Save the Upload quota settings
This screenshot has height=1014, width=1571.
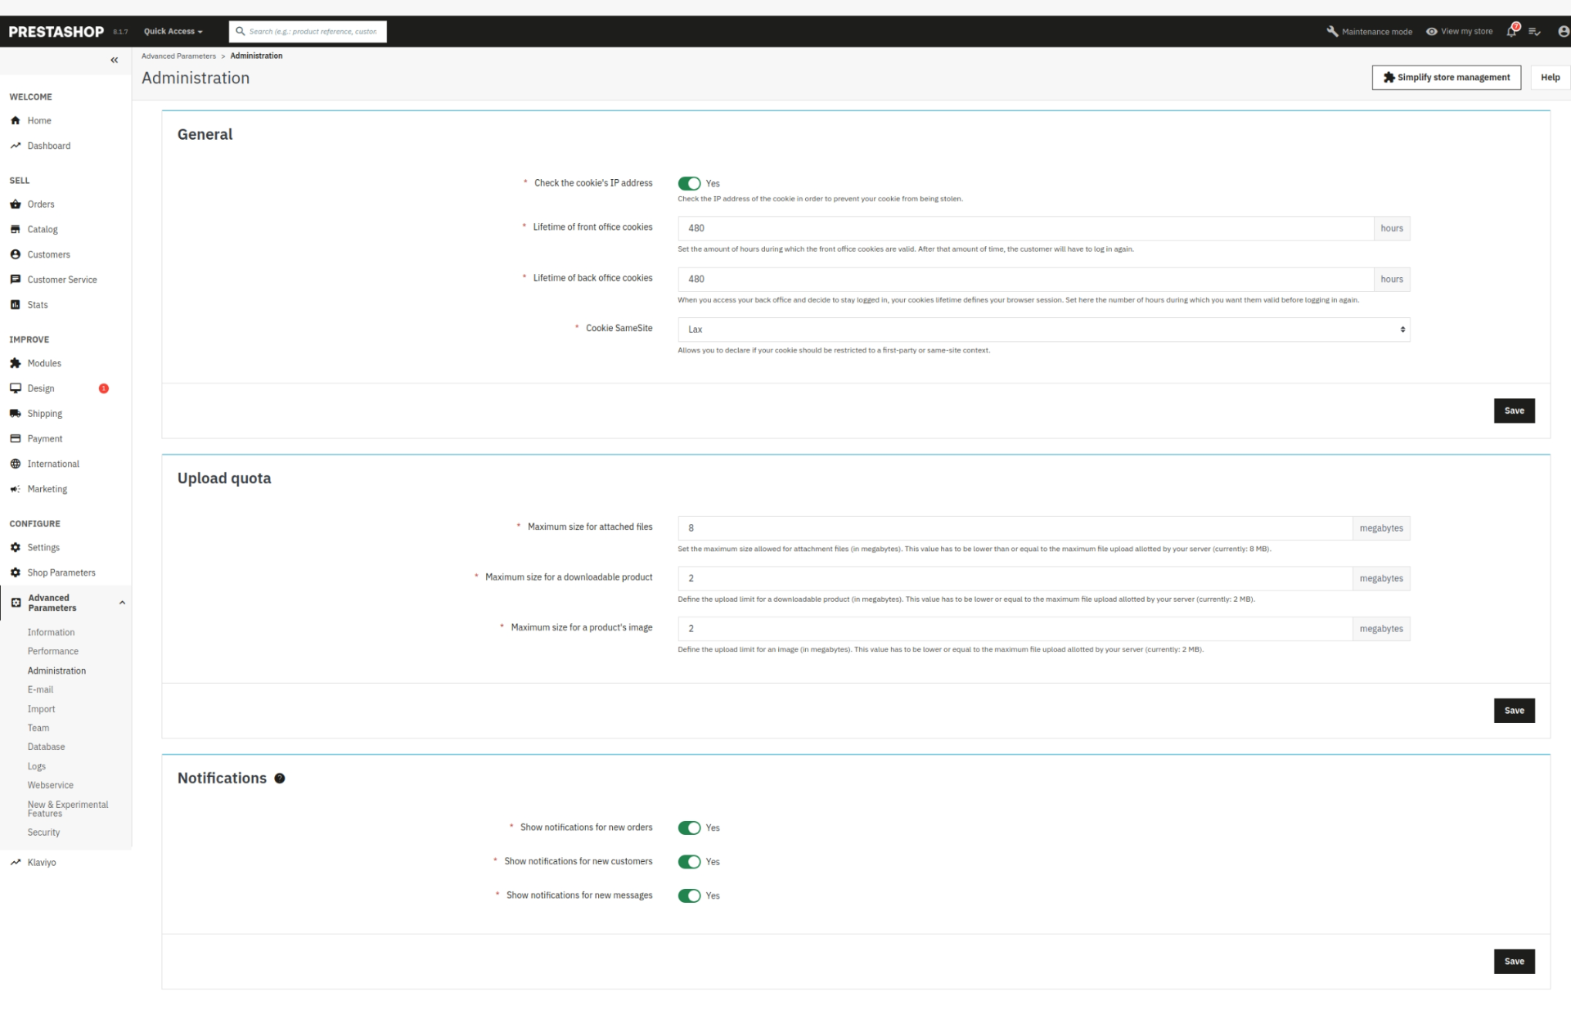coord(1514,711)
